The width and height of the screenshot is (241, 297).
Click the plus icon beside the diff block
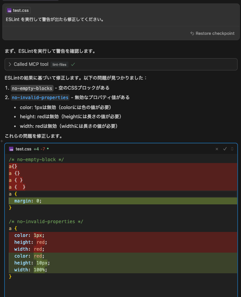pyautogui.click(x=2, y=141)
